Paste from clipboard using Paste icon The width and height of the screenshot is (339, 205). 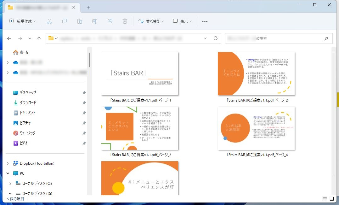79,21
